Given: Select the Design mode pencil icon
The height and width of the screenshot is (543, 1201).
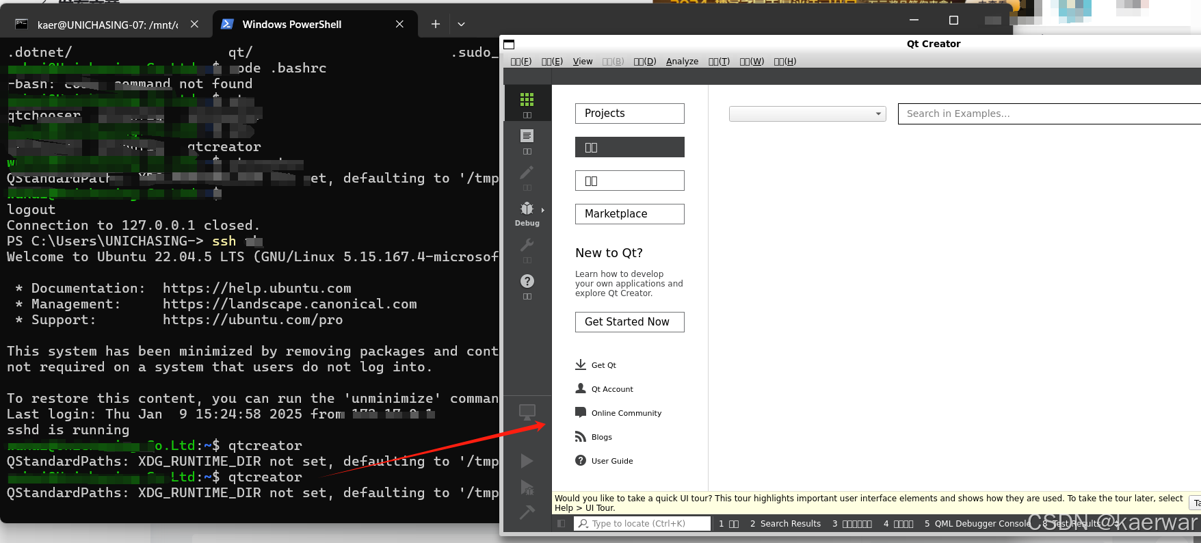Looking at the screenshot, I should pos(527,172).
